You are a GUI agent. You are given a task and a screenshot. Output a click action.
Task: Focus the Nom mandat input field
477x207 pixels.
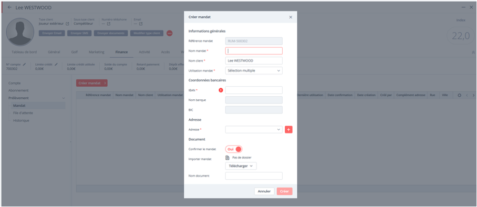coord(254,51)
